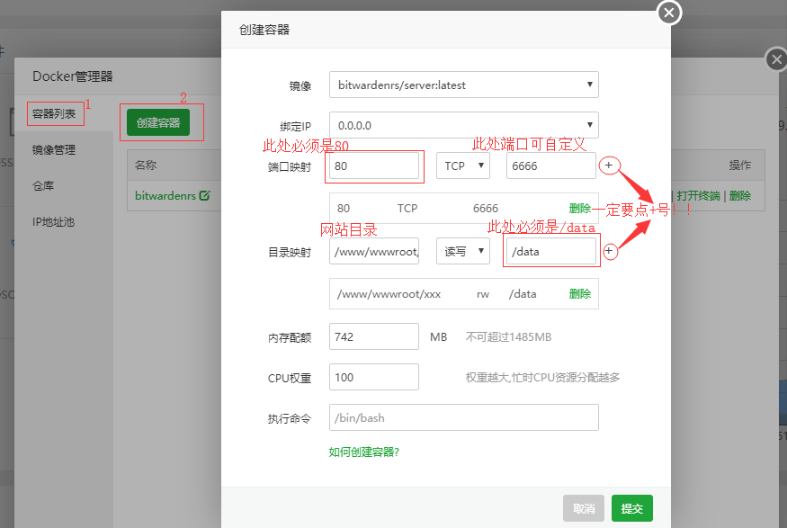The image size is (787, 528).
Task: Click the plus icon to add port mapping
Action: (x=609, y=166)
